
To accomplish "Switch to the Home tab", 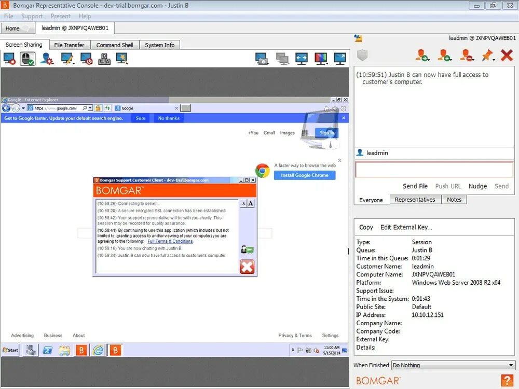I will pyautogui.click(x=18, y=29).
